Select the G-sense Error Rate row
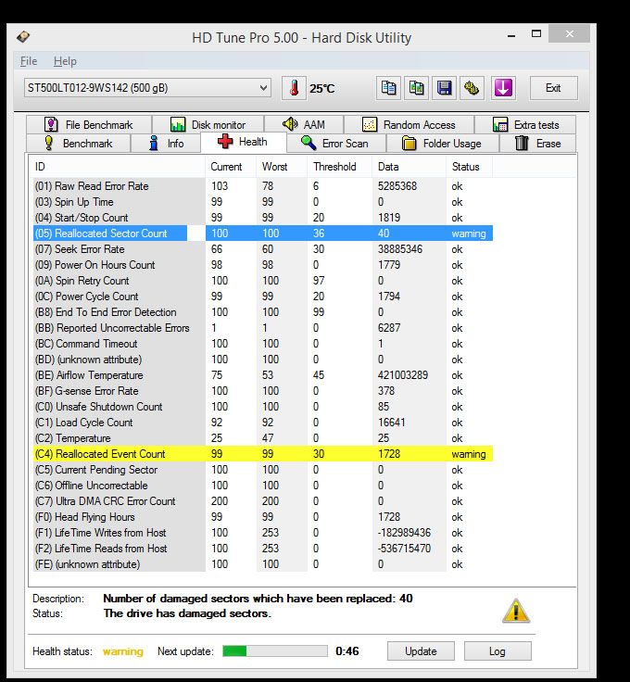This screenshot has width=630, height=682. 262,391
